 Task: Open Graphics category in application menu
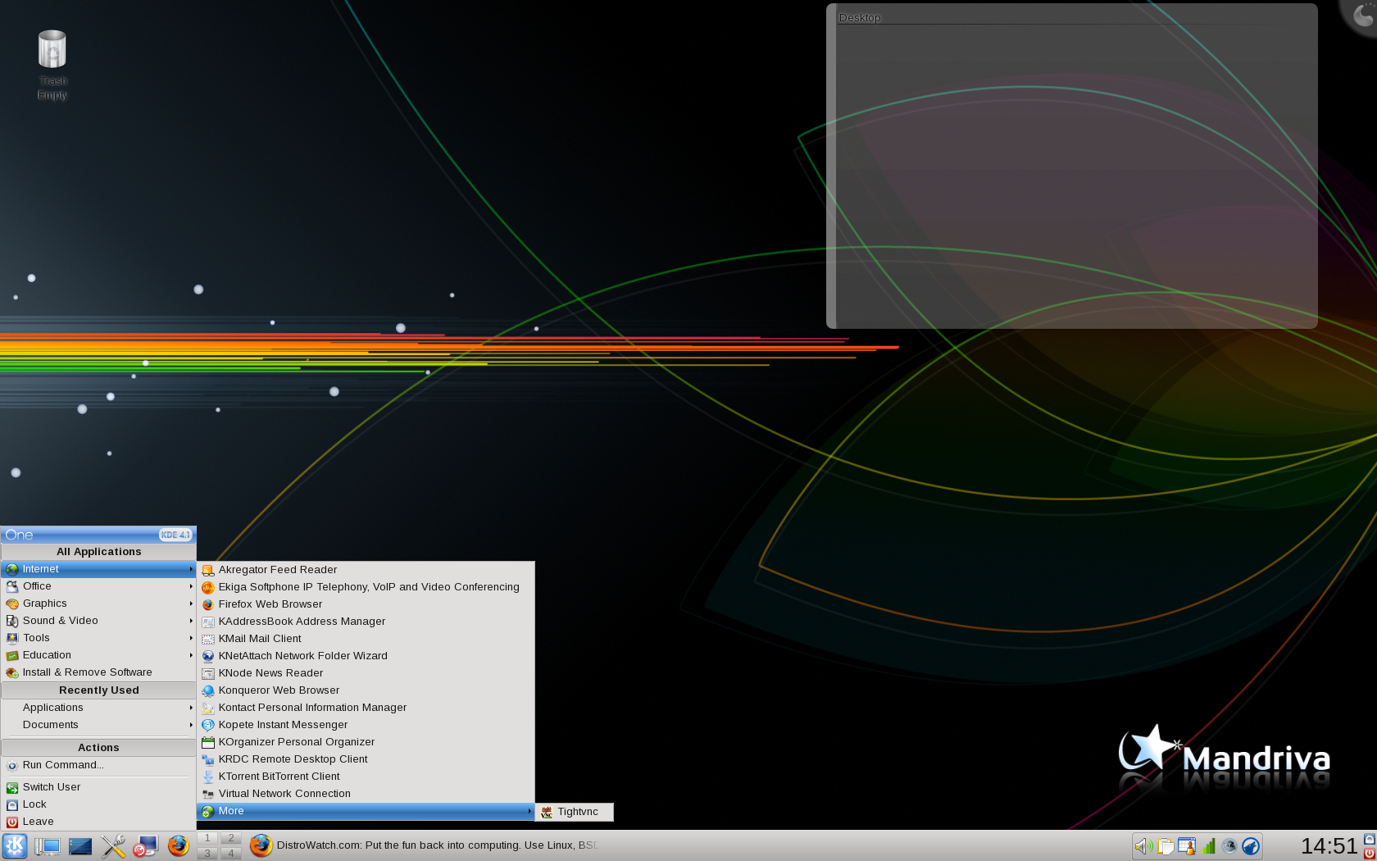click(98, 604)
